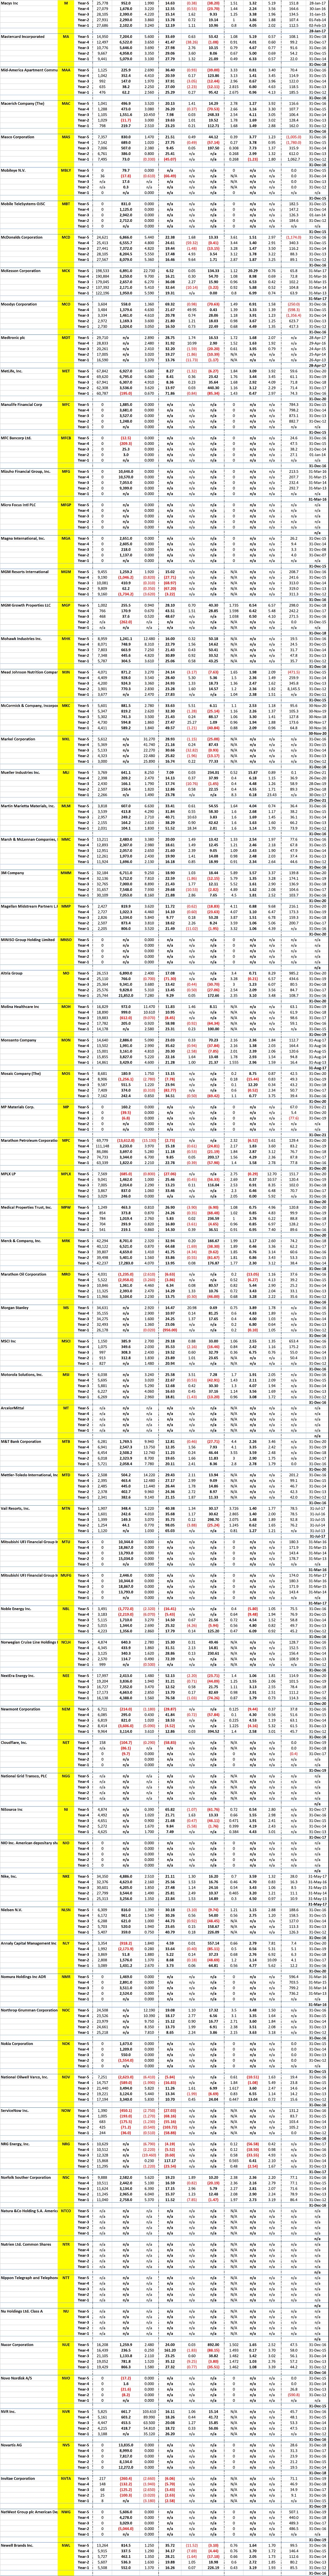Click the 'MGM Growth Properties LLC' cell

[x=29, y=605]
